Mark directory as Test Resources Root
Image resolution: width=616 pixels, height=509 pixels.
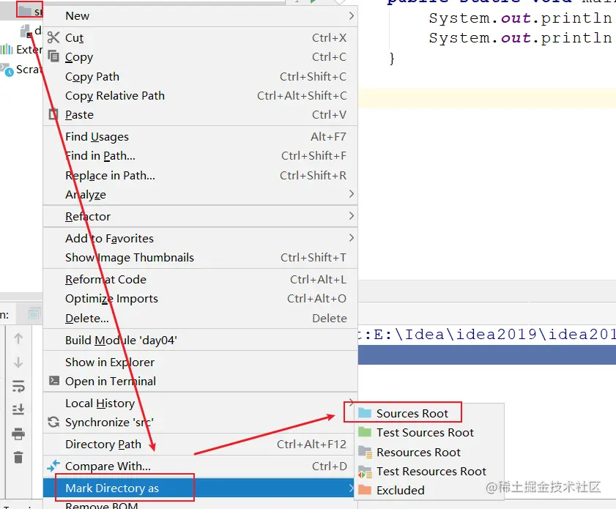[429, 472]
